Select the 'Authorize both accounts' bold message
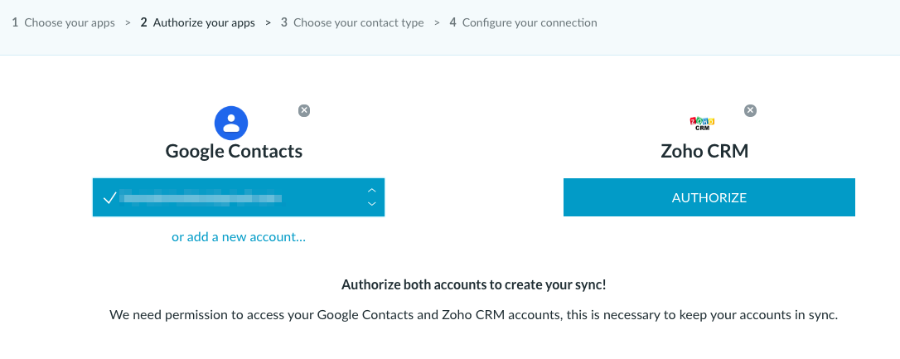Viewport: 900px width, 359px height. click(x=473, y=285)
